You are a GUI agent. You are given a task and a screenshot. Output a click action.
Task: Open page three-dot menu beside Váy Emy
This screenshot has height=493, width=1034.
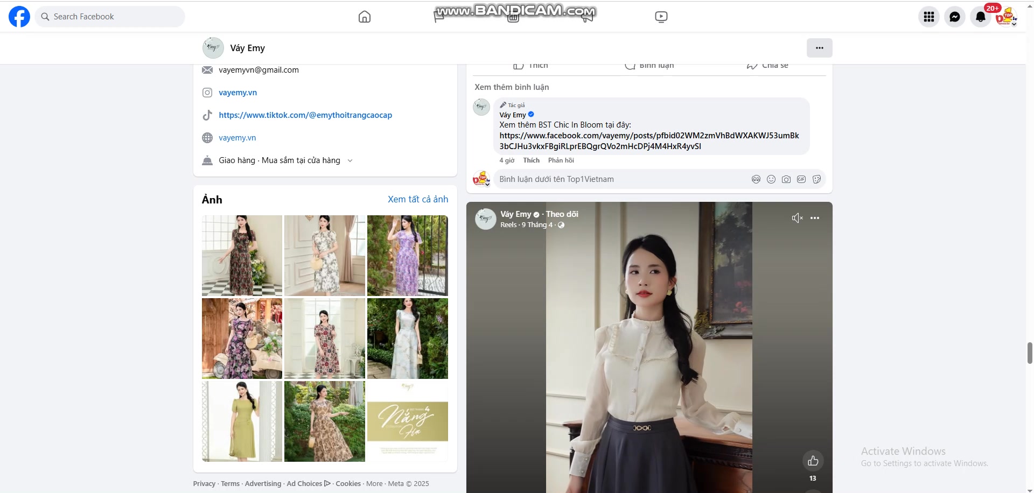(819, 48)
